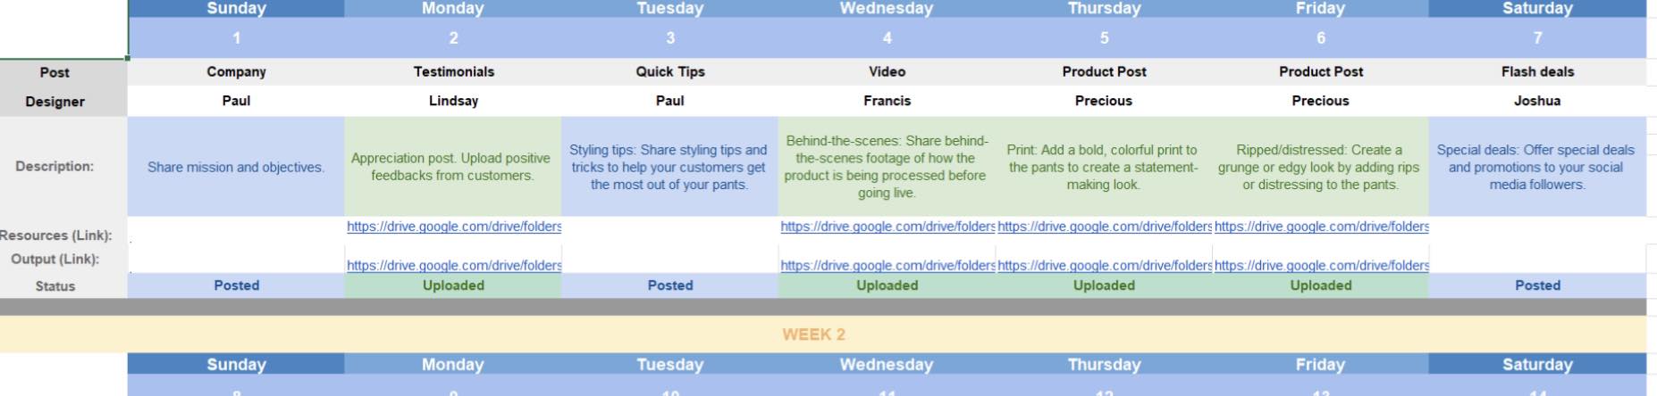Open Thursday's Output Drive folder link

pos(1104,265)
